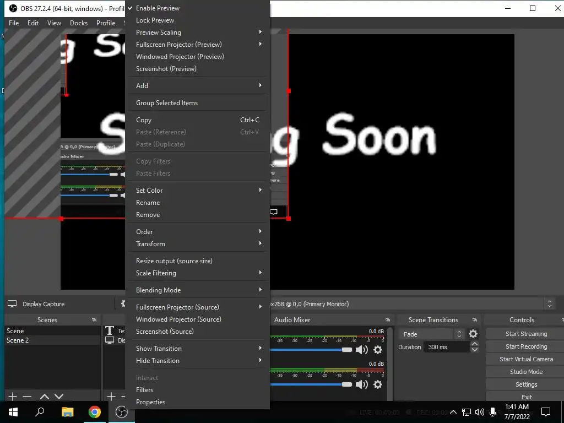Click the OBS Studio taskbar icon
Screen dimensions: 564x423
point(122,412)
